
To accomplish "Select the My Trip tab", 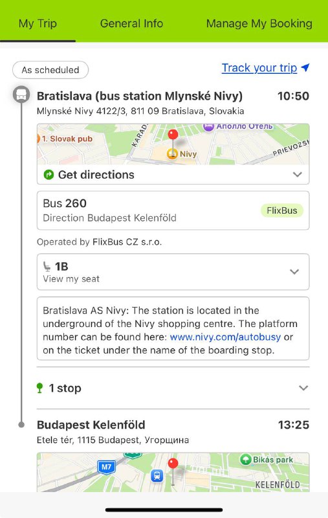I will (x=38, y=23).
